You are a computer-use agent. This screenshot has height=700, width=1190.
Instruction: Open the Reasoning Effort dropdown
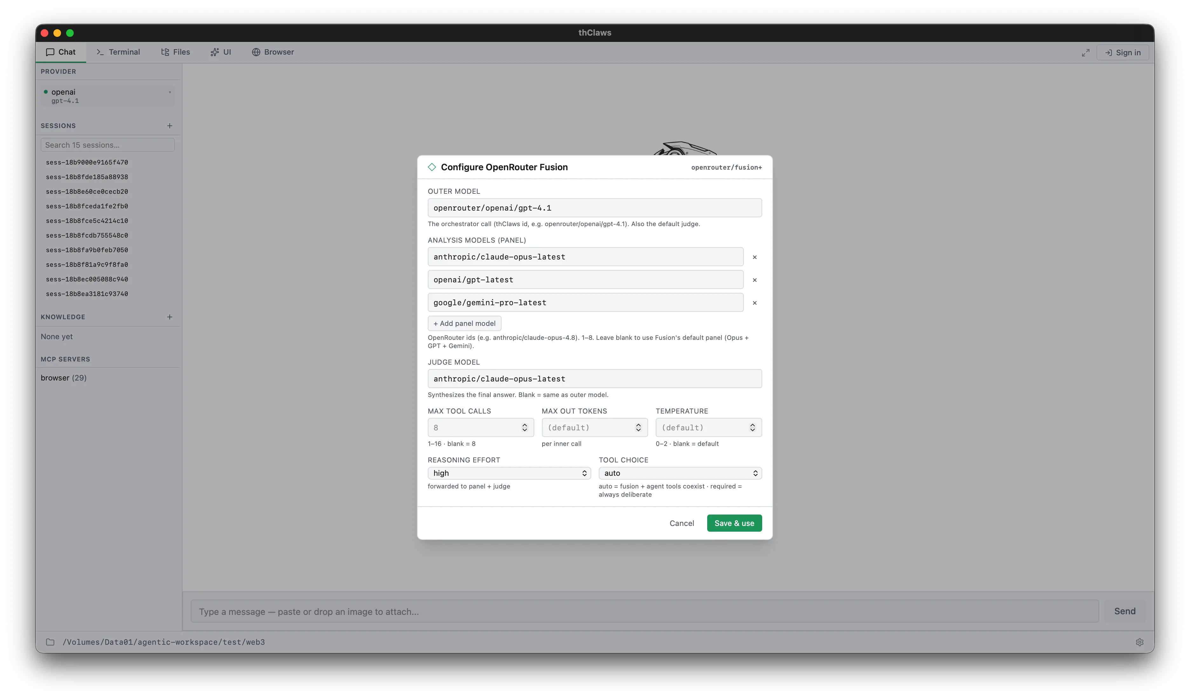tap(509, 473)
